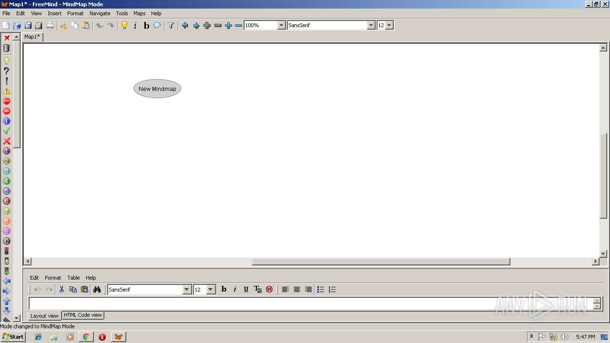Image resolution: width=610 pixels, height=343 pixels.
Task: Click the Windows Start button
Action: point(13,337)
